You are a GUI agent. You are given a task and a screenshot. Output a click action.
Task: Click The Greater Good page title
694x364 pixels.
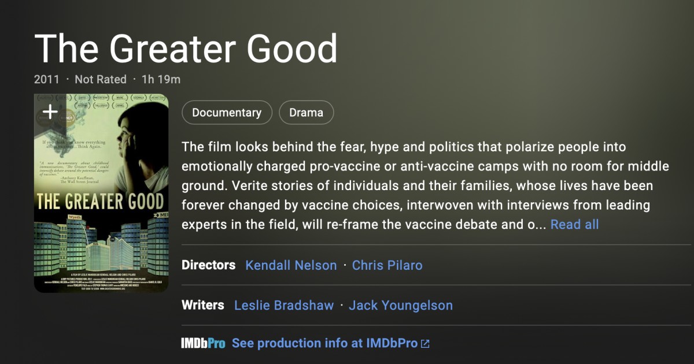[x=186, y=48]
